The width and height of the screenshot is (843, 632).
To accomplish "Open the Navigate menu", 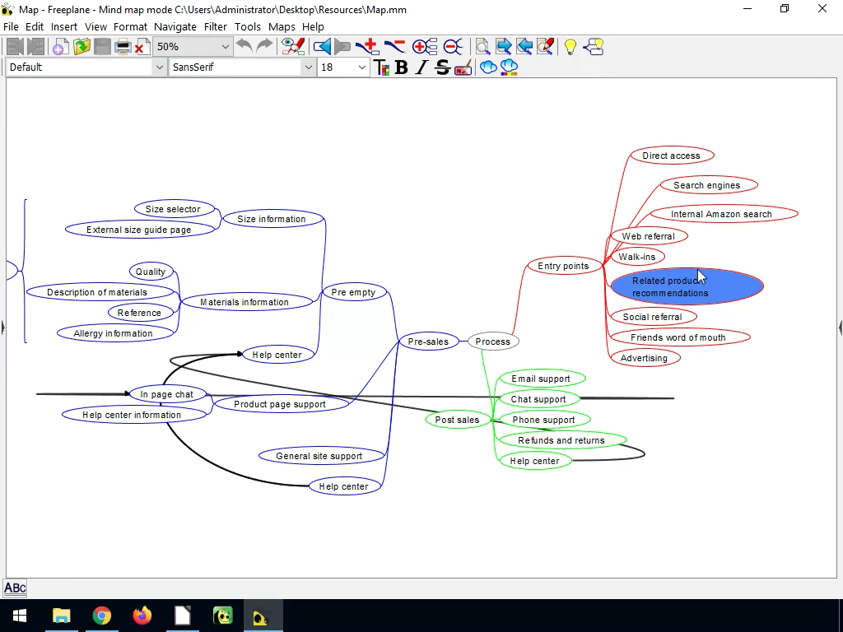I will tap(175, 27).
